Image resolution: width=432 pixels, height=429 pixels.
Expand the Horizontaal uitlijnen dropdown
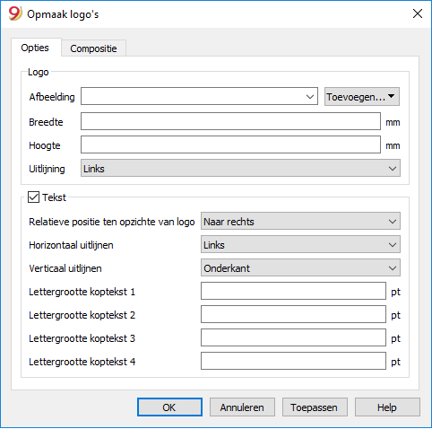click(x=300, y=244)
